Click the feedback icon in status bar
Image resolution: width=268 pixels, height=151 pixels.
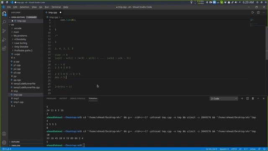coord(260,149)
